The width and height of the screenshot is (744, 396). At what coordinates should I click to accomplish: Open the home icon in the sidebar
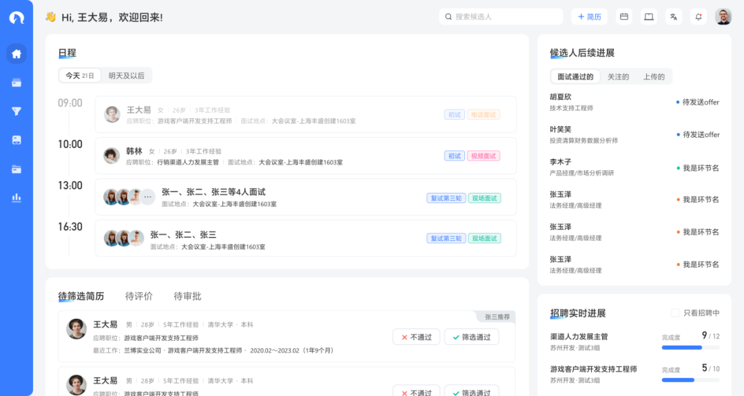click(x=17, y=54)
